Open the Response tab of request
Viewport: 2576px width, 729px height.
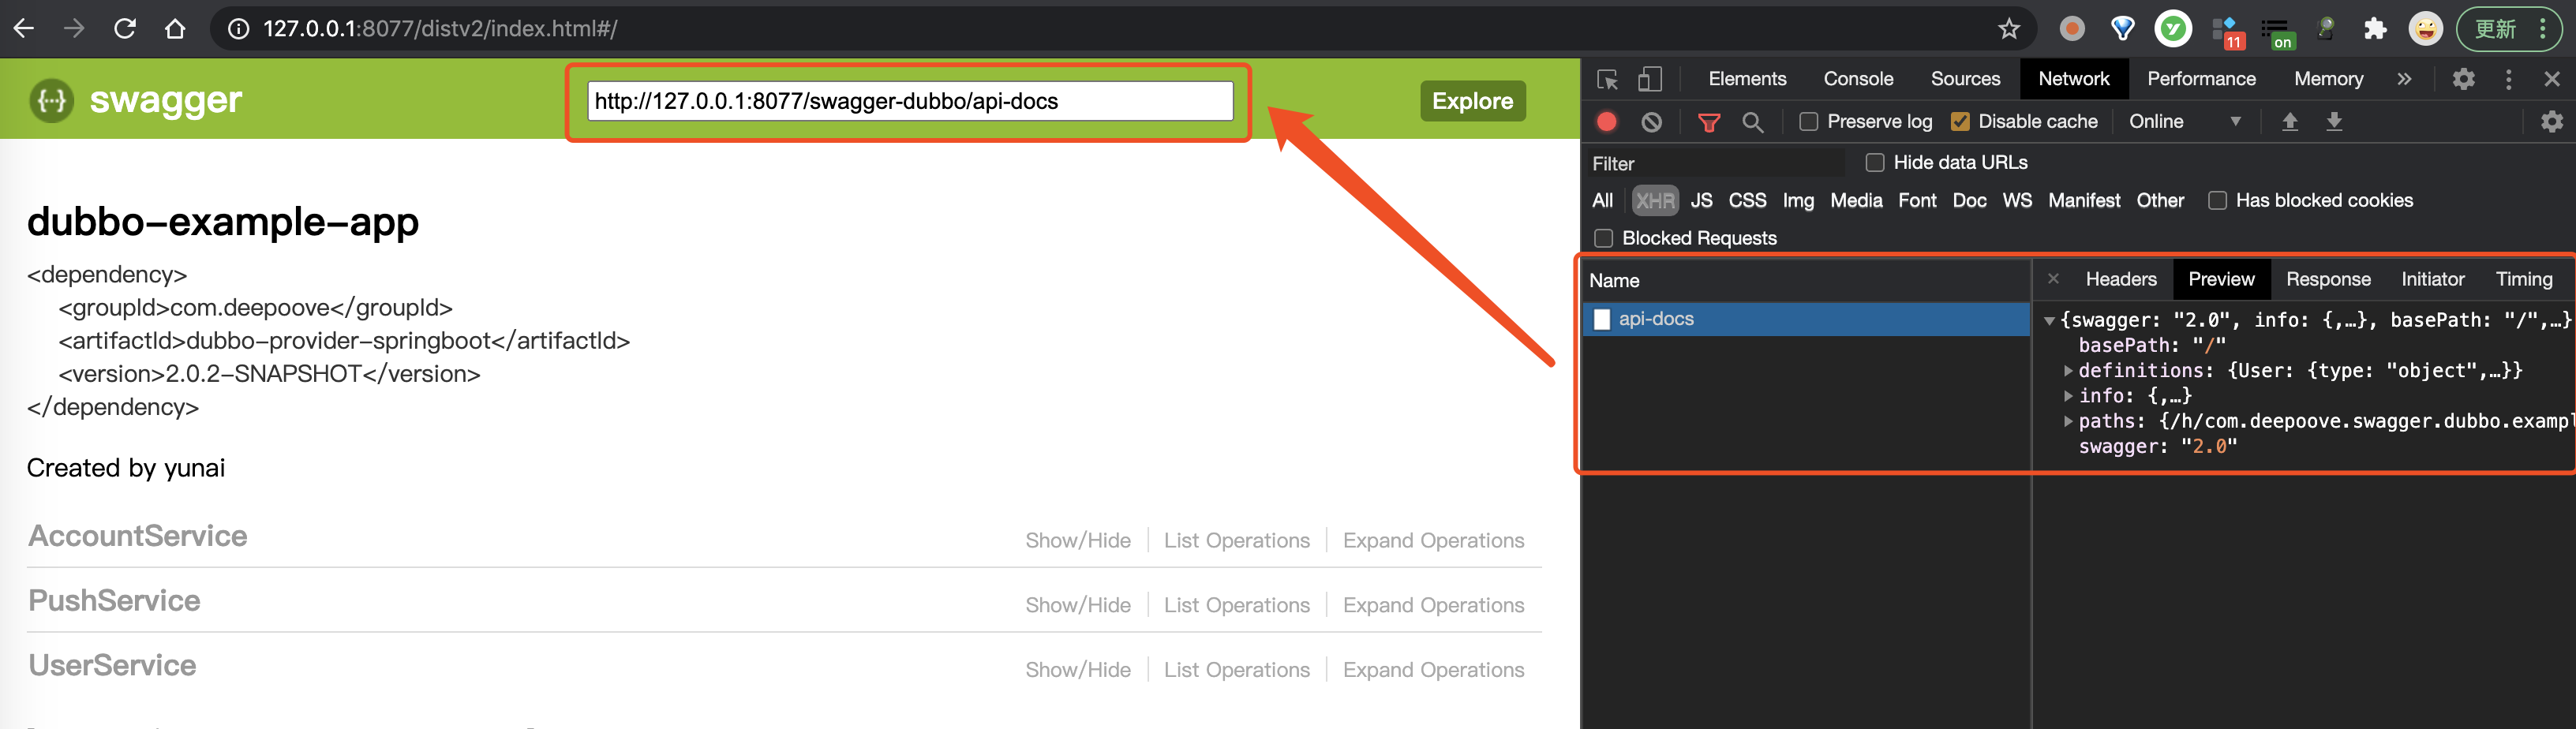pos(2327,280)
